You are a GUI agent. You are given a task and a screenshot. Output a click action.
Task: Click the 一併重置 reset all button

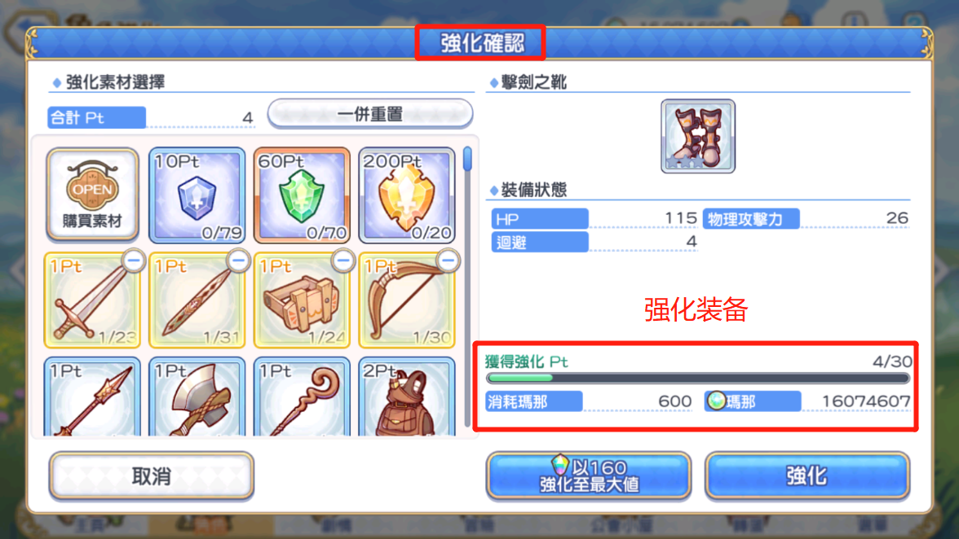370,114
